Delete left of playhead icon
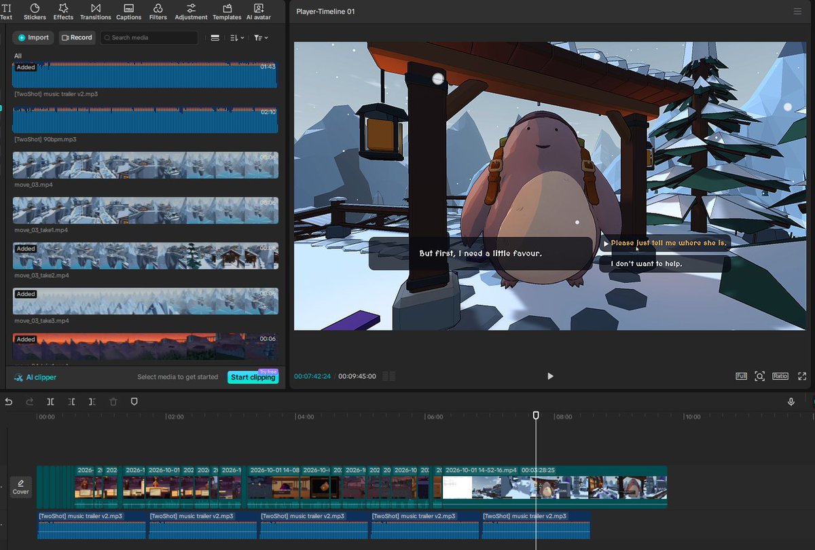815x550 pixels. click(72, 402)
